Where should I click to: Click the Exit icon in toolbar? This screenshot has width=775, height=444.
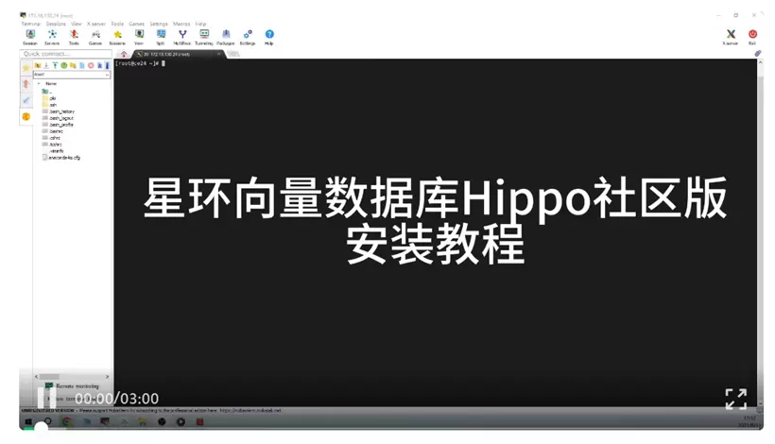click(x=752, y=36)
